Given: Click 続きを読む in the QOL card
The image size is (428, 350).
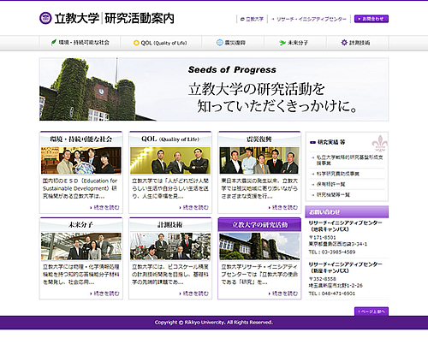Looking at the screenshot, I should click(194, 207).
